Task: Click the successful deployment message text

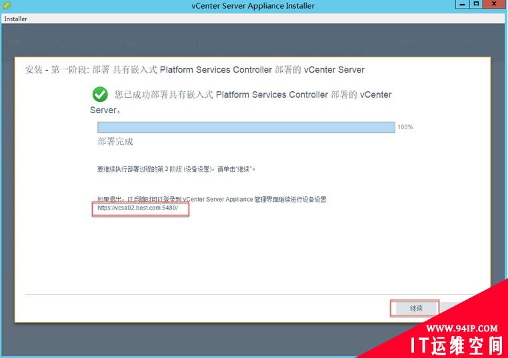Action: pyautogui.click(x=241, y=102)
